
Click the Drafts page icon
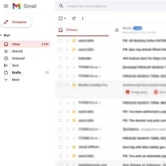(6, 73)
